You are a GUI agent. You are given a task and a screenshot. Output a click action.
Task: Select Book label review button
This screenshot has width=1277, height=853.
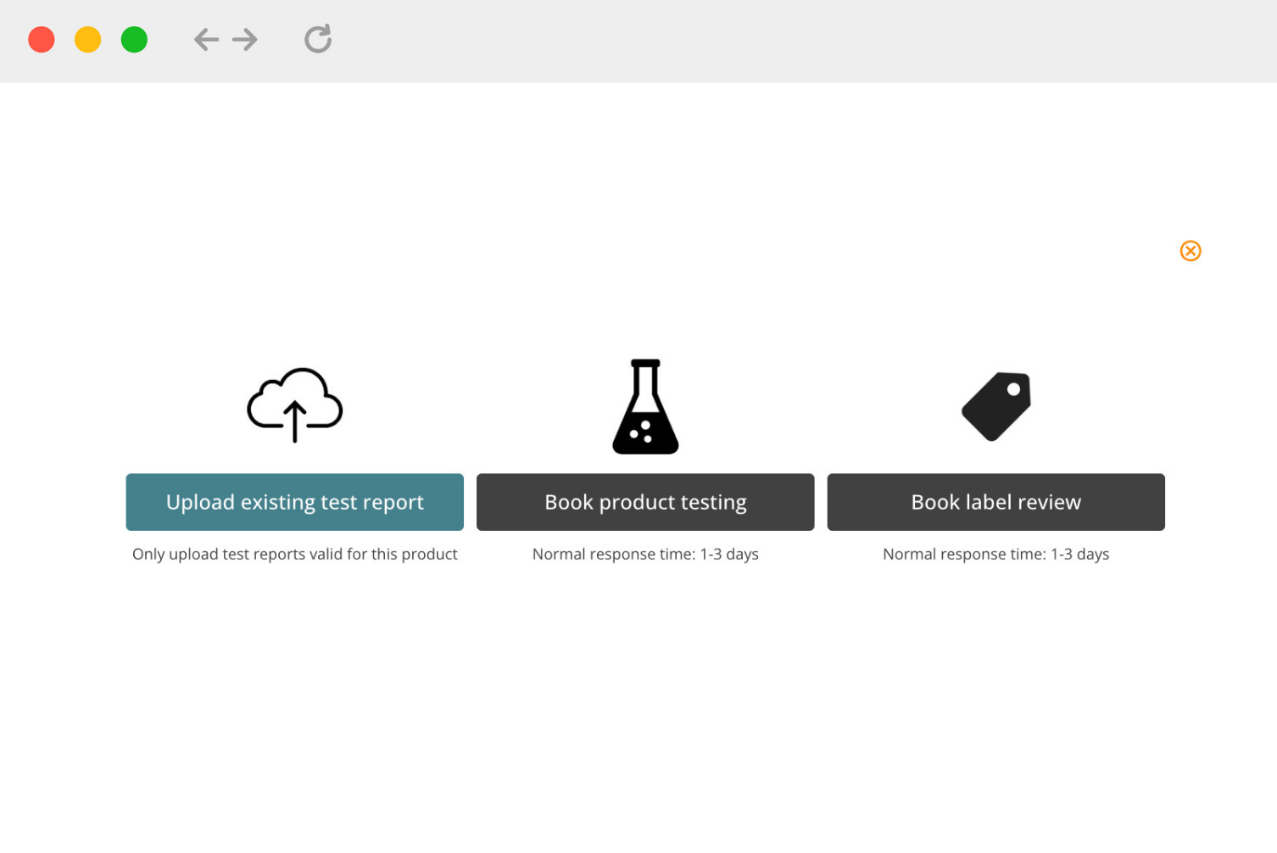point(995,502)
